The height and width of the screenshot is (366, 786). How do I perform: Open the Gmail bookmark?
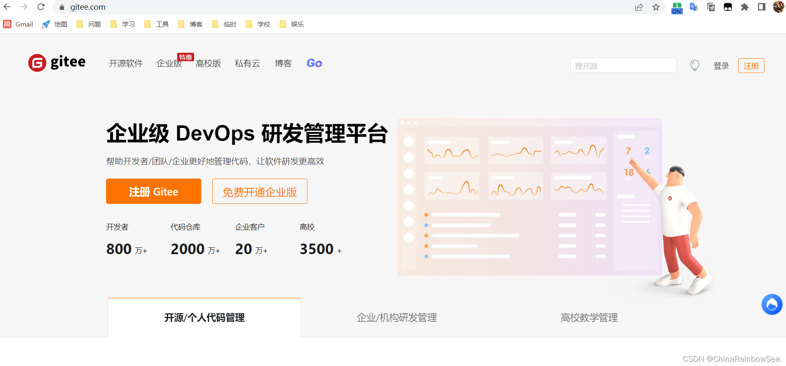(18, 24)
